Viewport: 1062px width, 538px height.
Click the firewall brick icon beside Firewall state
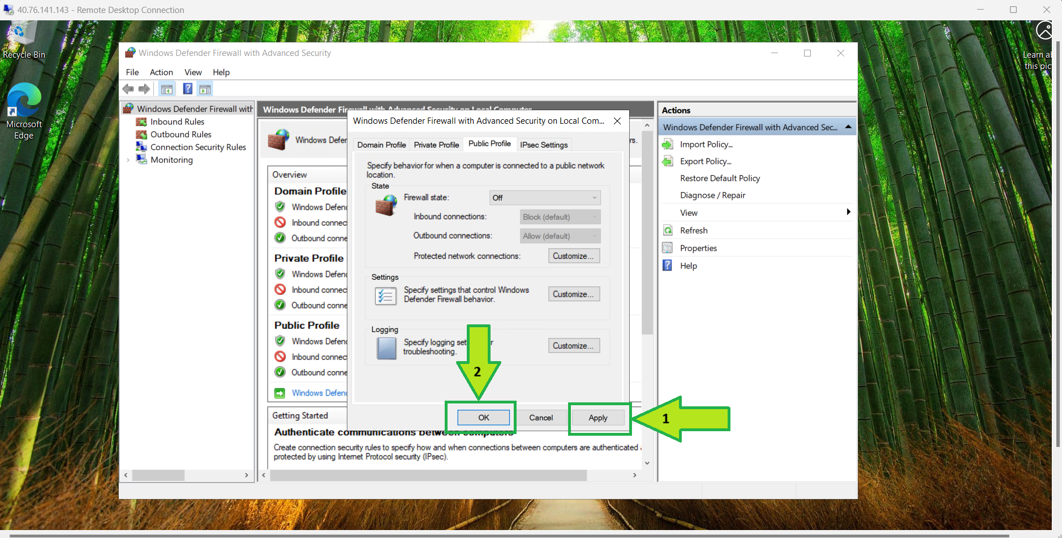(x=387, y=205)
